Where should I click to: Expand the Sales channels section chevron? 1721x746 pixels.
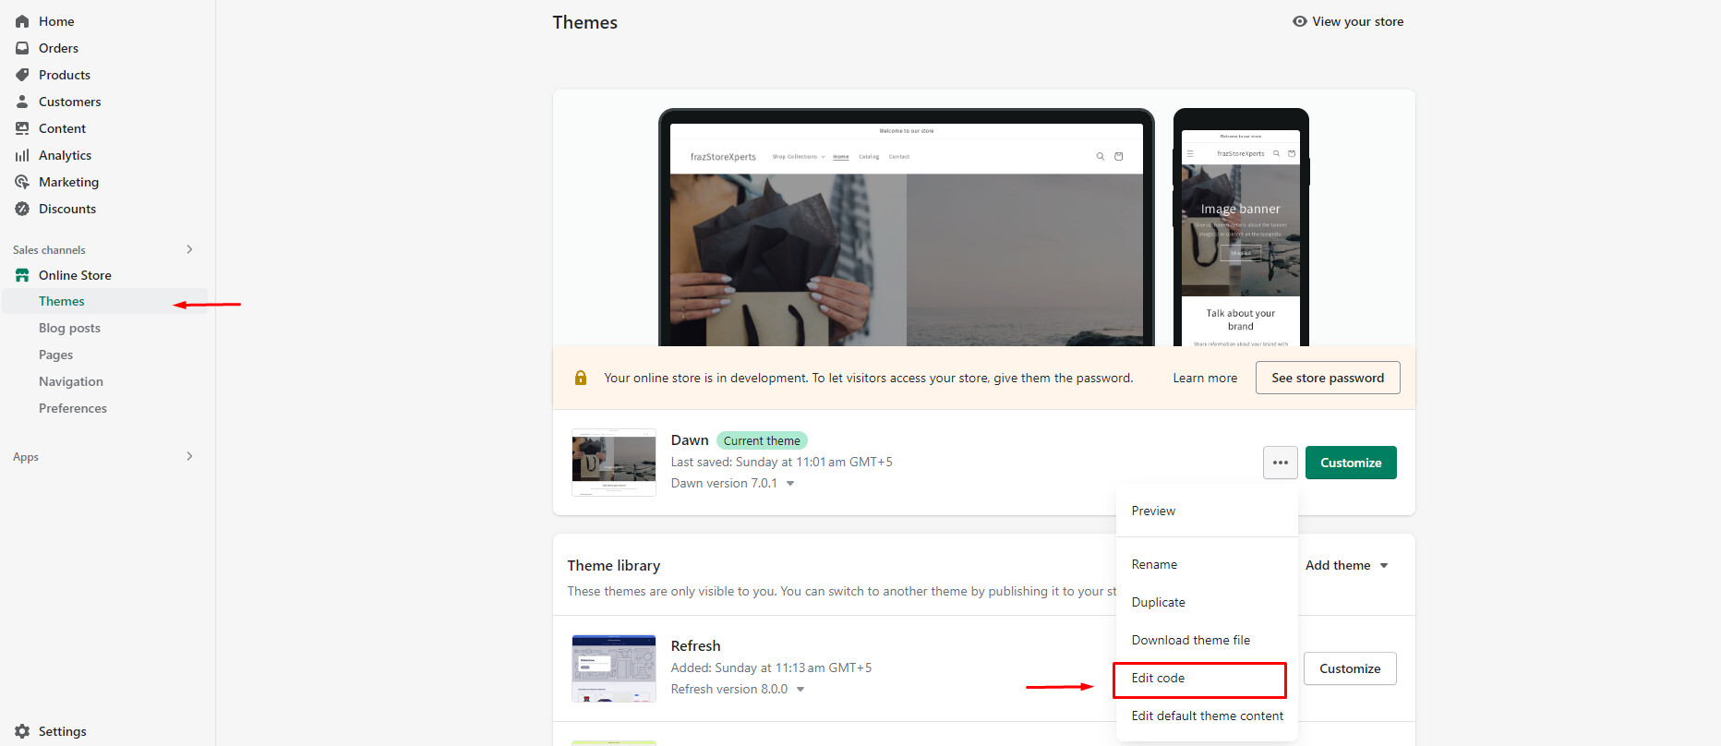click(189, 249)
